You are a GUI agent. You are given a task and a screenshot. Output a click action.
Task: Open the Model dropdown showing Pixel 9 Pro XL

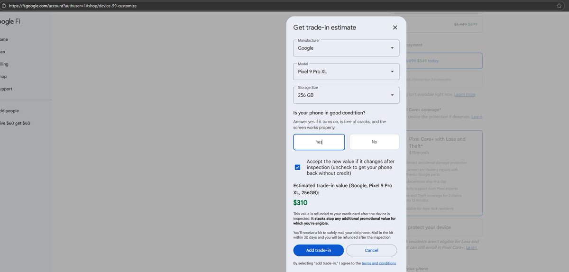click(x=346, y=72)
